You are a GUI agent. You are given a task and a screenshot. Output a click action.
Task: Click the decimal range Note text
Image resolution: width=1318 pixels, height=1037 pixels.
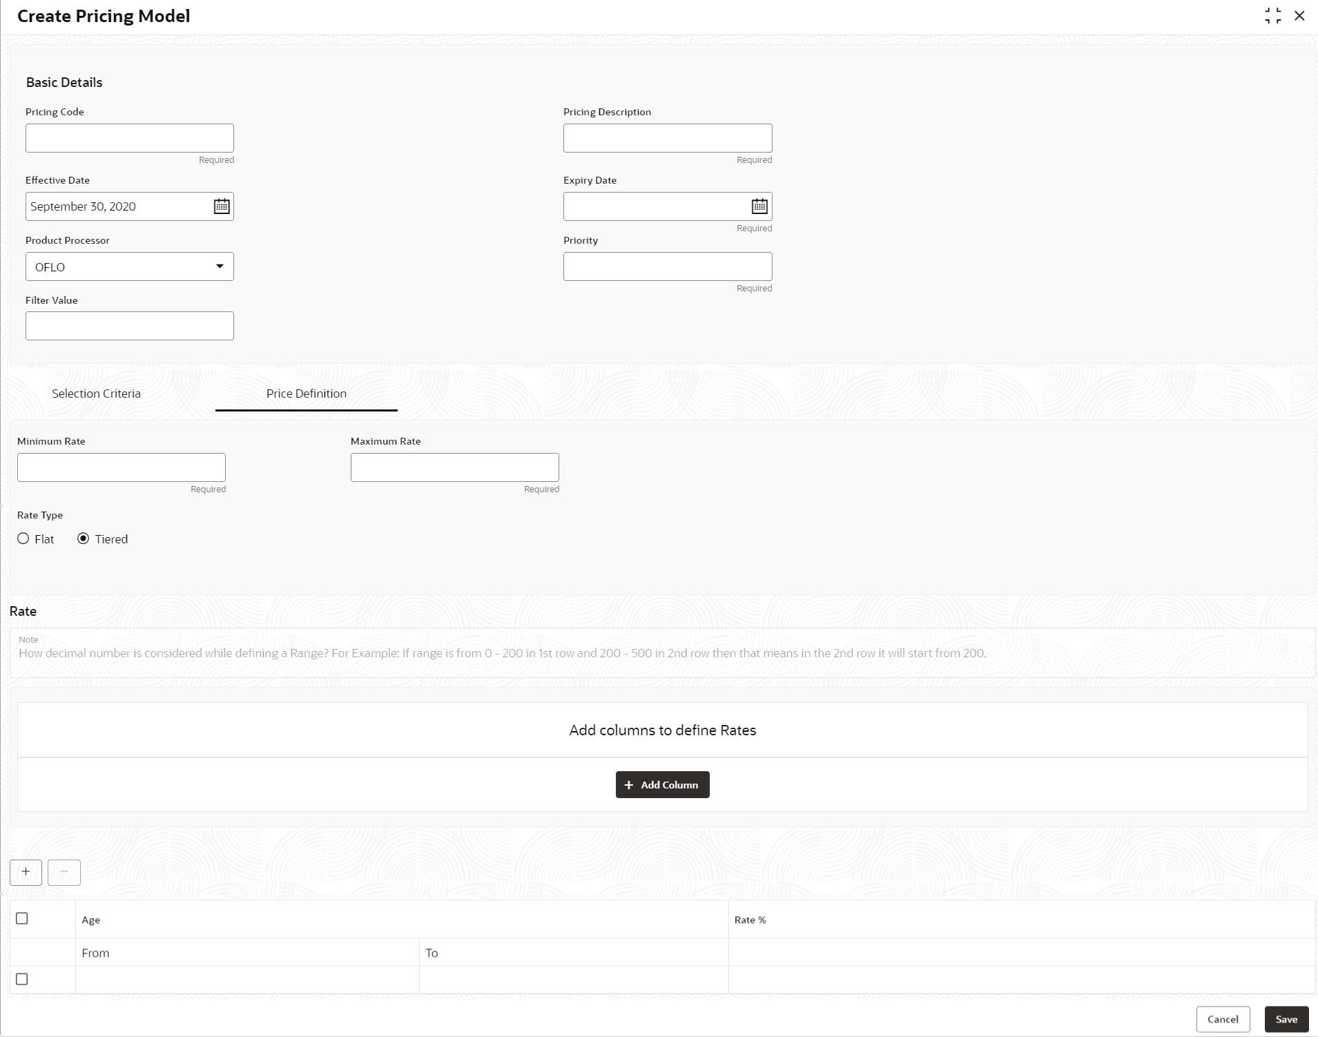pos(502,653)
